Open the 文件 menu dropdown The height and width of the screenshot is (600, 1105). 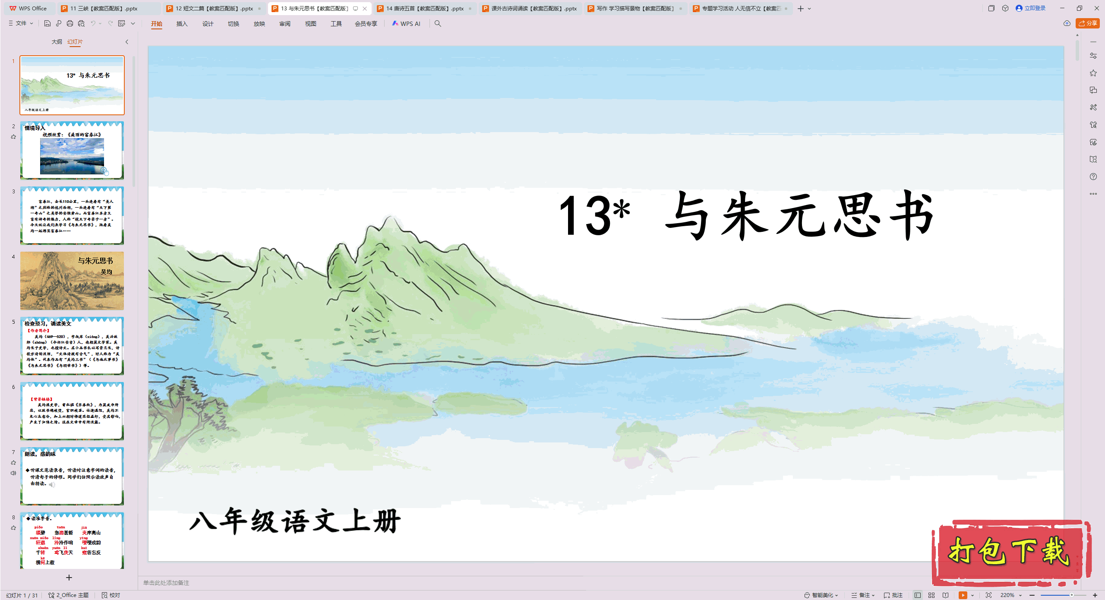[21, 23]
